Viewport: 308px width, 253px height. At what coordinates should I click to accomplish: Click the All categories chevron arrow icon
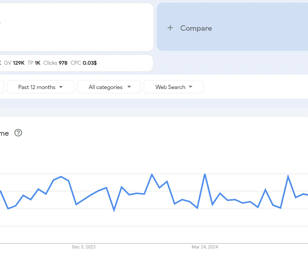click(129, 87)
